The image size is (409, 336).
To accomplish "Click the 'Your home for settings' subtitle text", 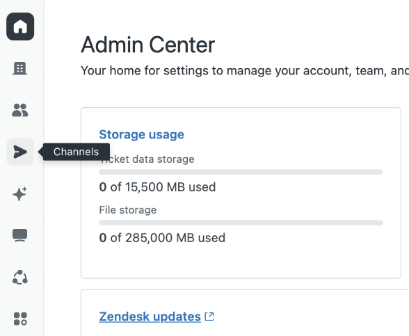I will [x=245, y=71].
